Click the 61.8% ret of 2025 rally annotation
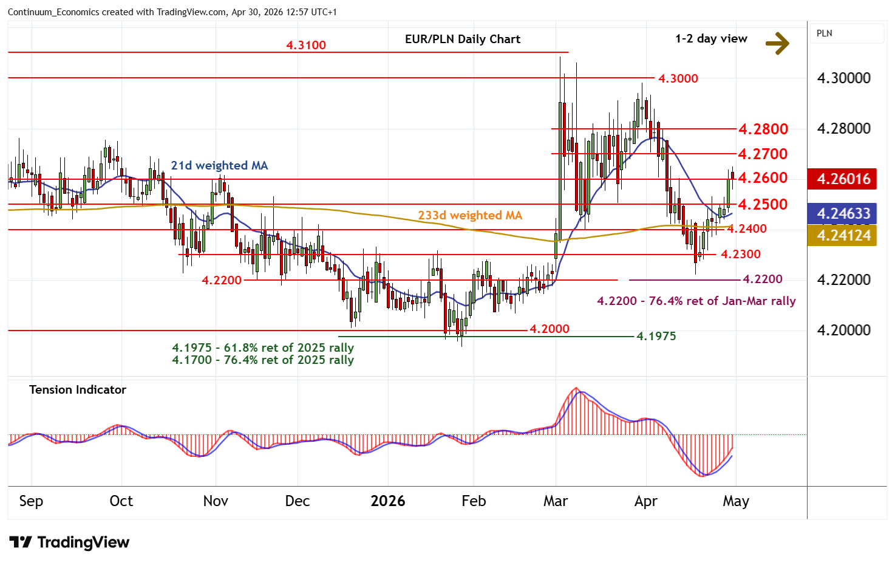The height and width of the screenshot is (565, 895). 262,348
